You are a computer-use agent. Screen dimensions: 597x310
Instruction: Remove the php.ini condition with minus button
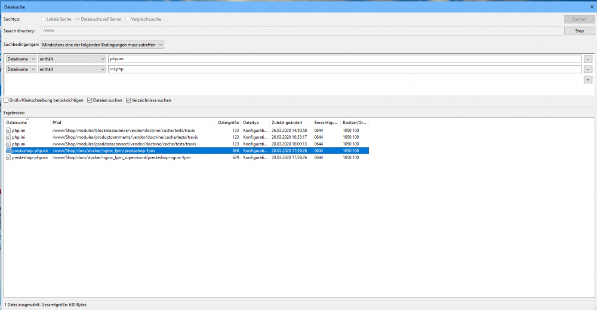pyautogui.click(x=588, y=59)
